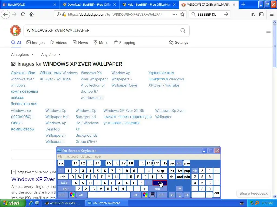Switch to the News search tab
277x207 pixels.
click(x=80, y=43)
